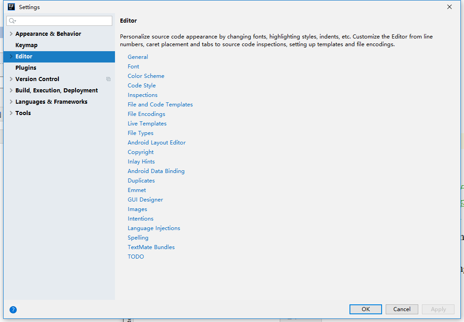Select Languages & Frameworks category
Viewport: 464px width, 322px height.
pos(51,101)
